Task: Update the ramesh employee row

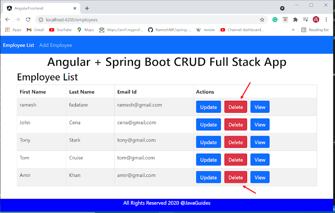Action: click(208, 107)
